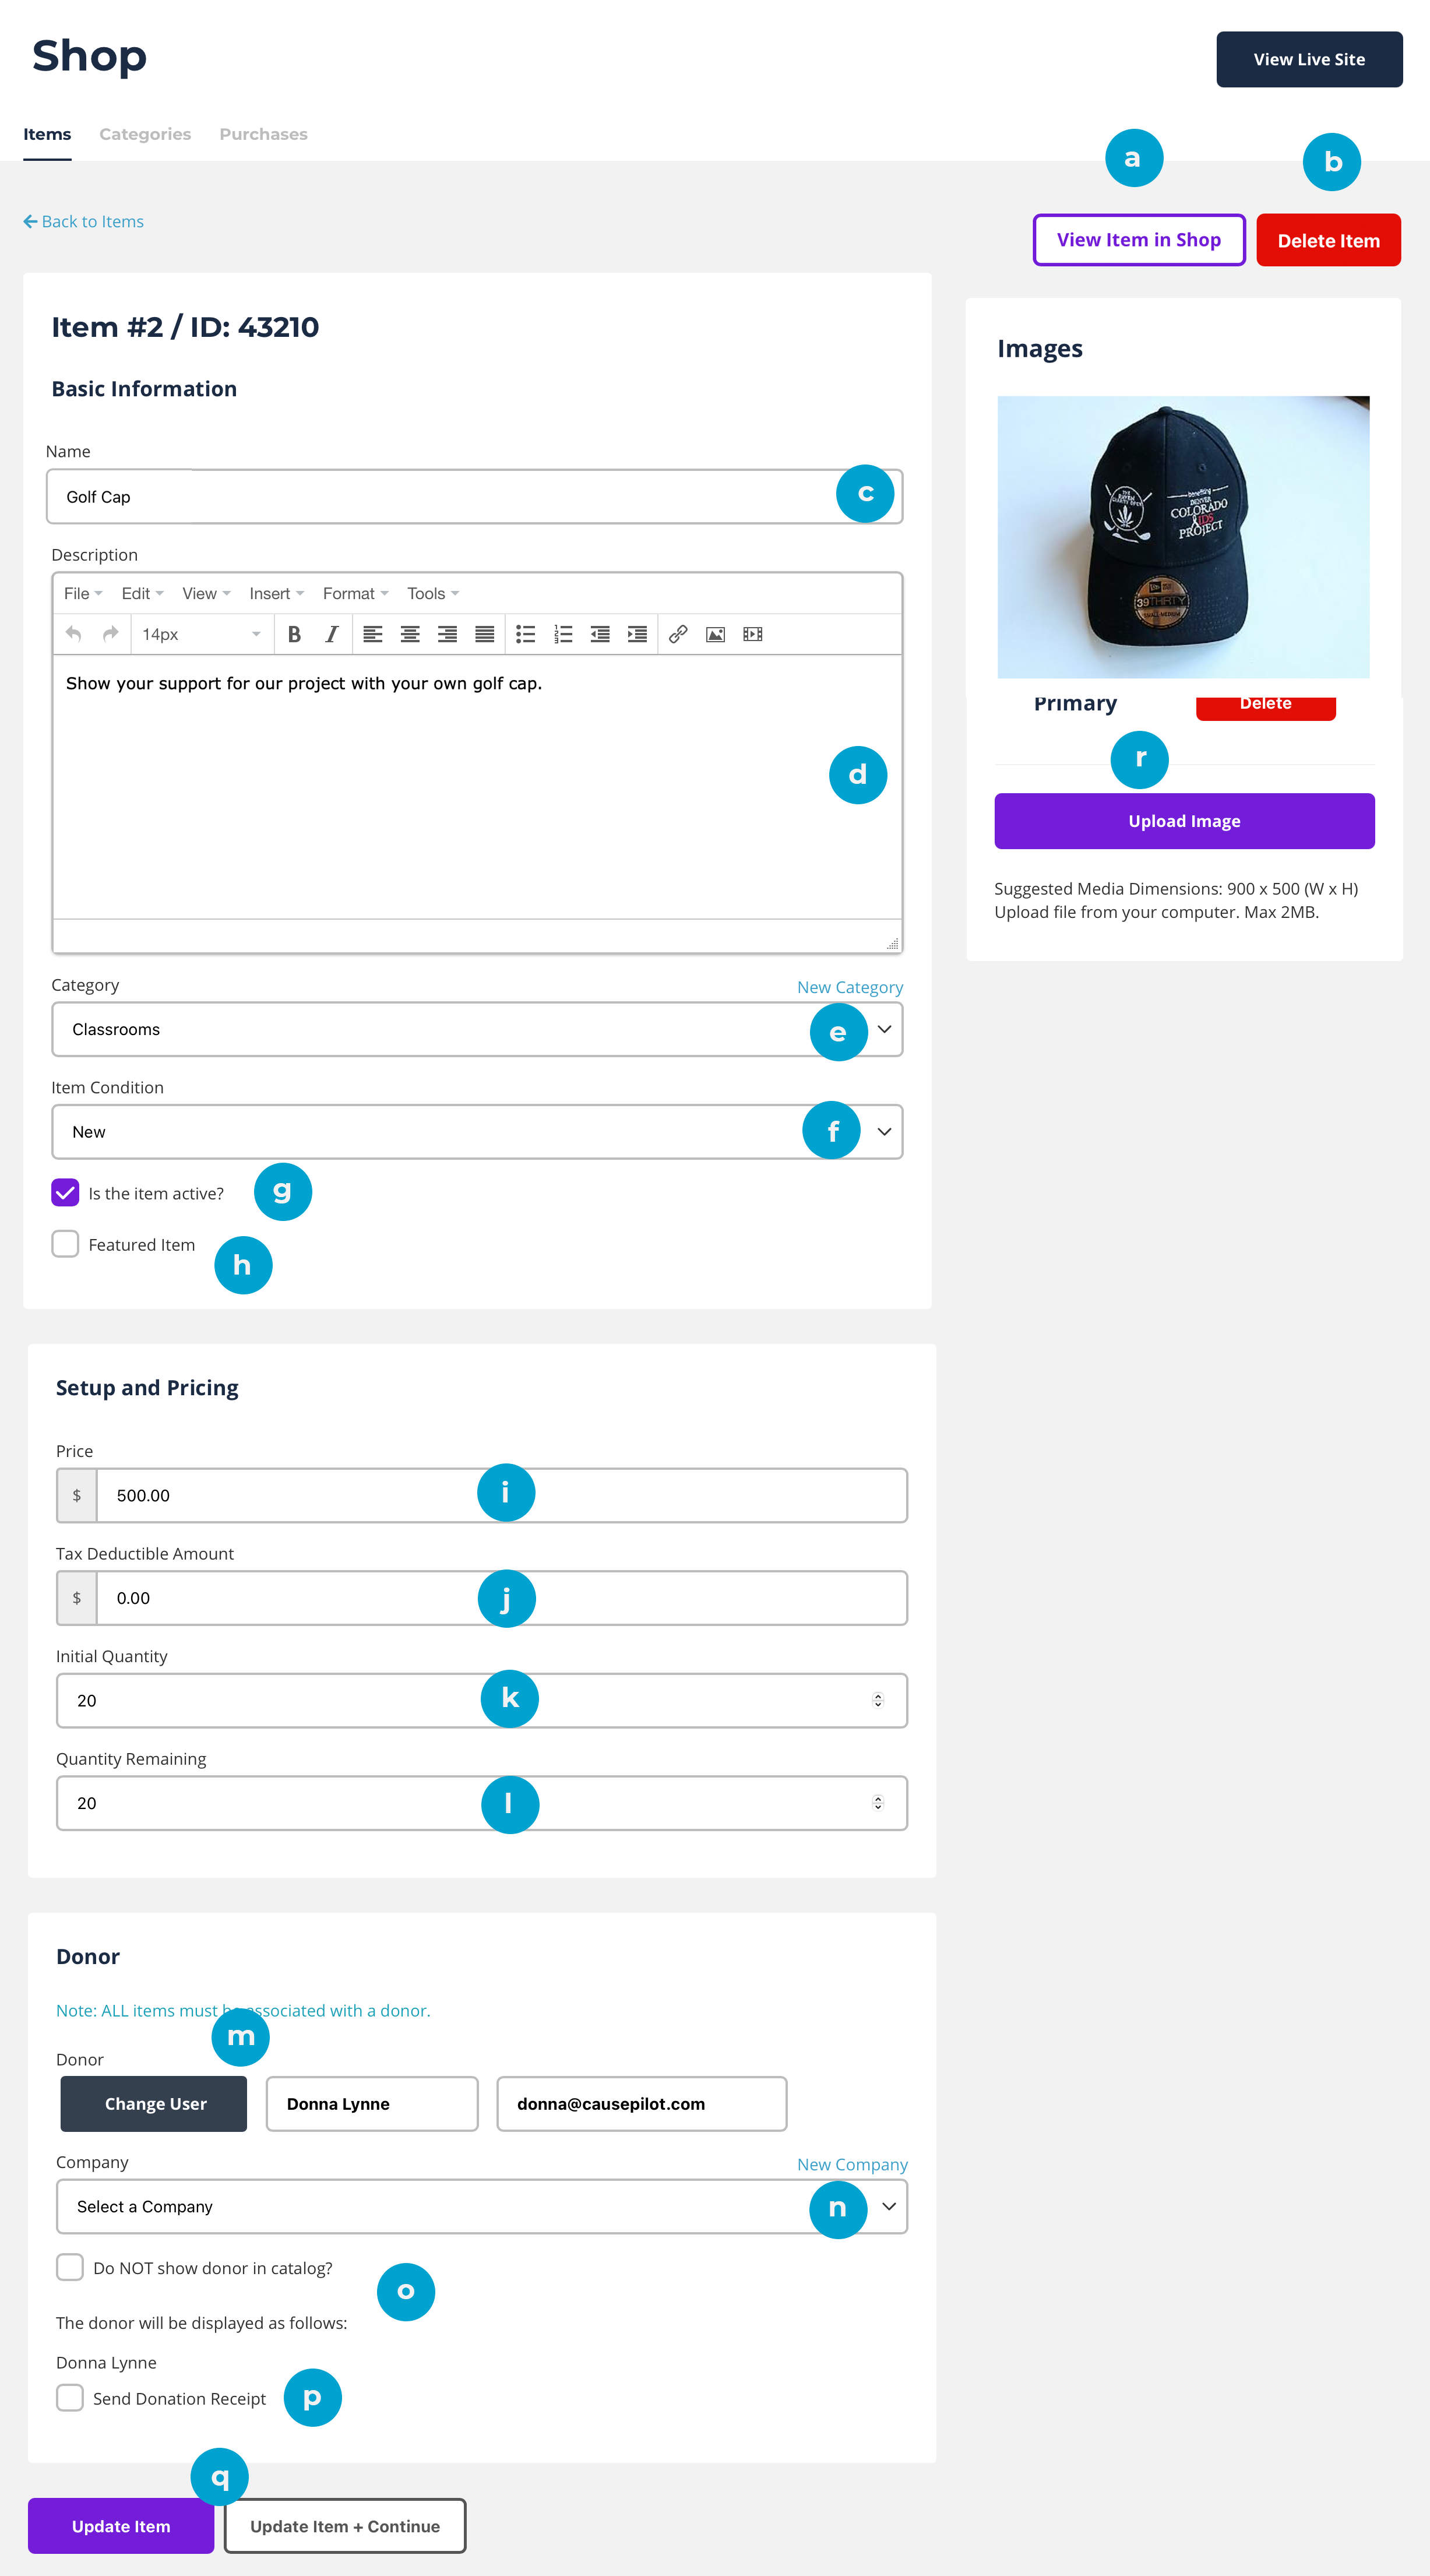The height and width of the screenshot is (2576, 1430).
Task: Click the New Category link
Action: 850,987
